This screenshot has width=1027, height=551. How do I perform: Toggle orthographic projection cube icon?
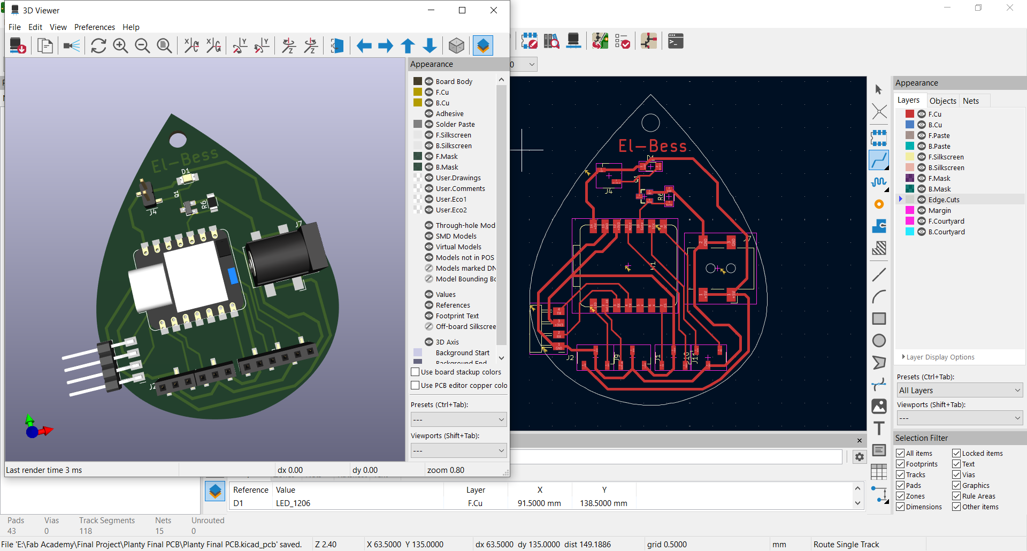pyautogui.click(x=456, y=46)
